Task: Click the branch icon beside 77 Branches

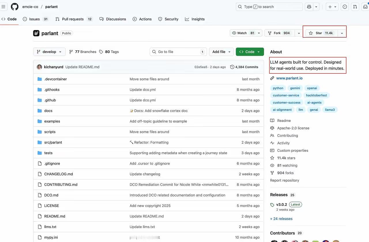Action: [71, 52]
